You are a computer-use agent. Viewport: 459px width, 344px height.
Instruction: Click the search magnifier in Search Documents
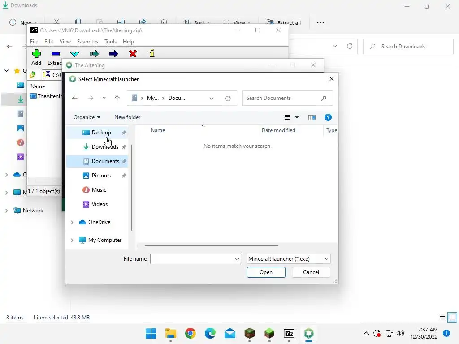tap(324, 98)
